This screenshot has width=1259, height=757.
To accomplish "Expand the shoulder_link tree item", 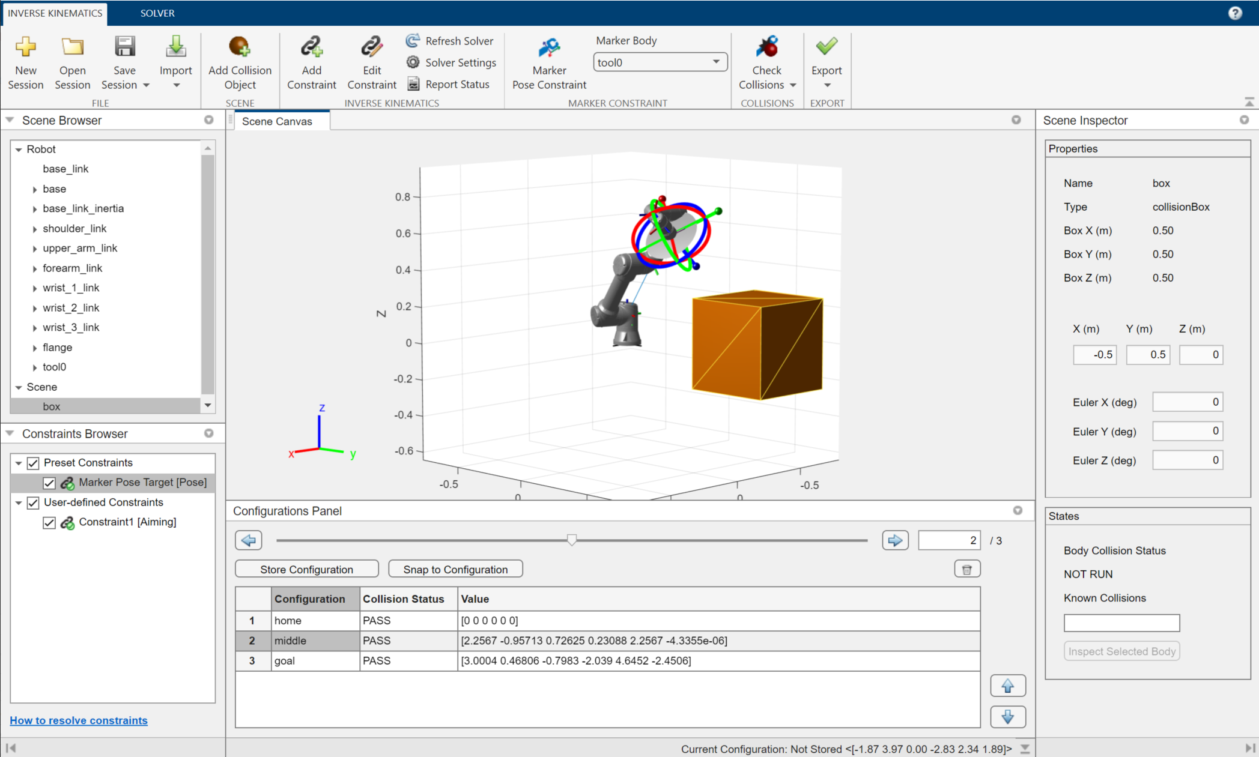I will [33, 228].
